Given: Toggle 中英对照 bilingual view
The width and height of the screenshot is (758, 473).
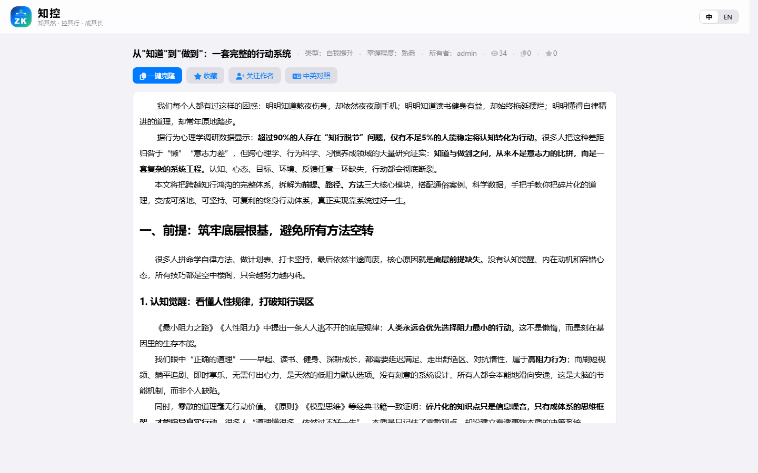Looking at the screenshot, I should (311, 76).
